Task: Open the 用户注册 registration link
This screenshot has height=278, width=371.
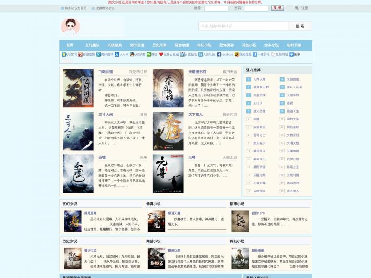Action: (301, 8)
